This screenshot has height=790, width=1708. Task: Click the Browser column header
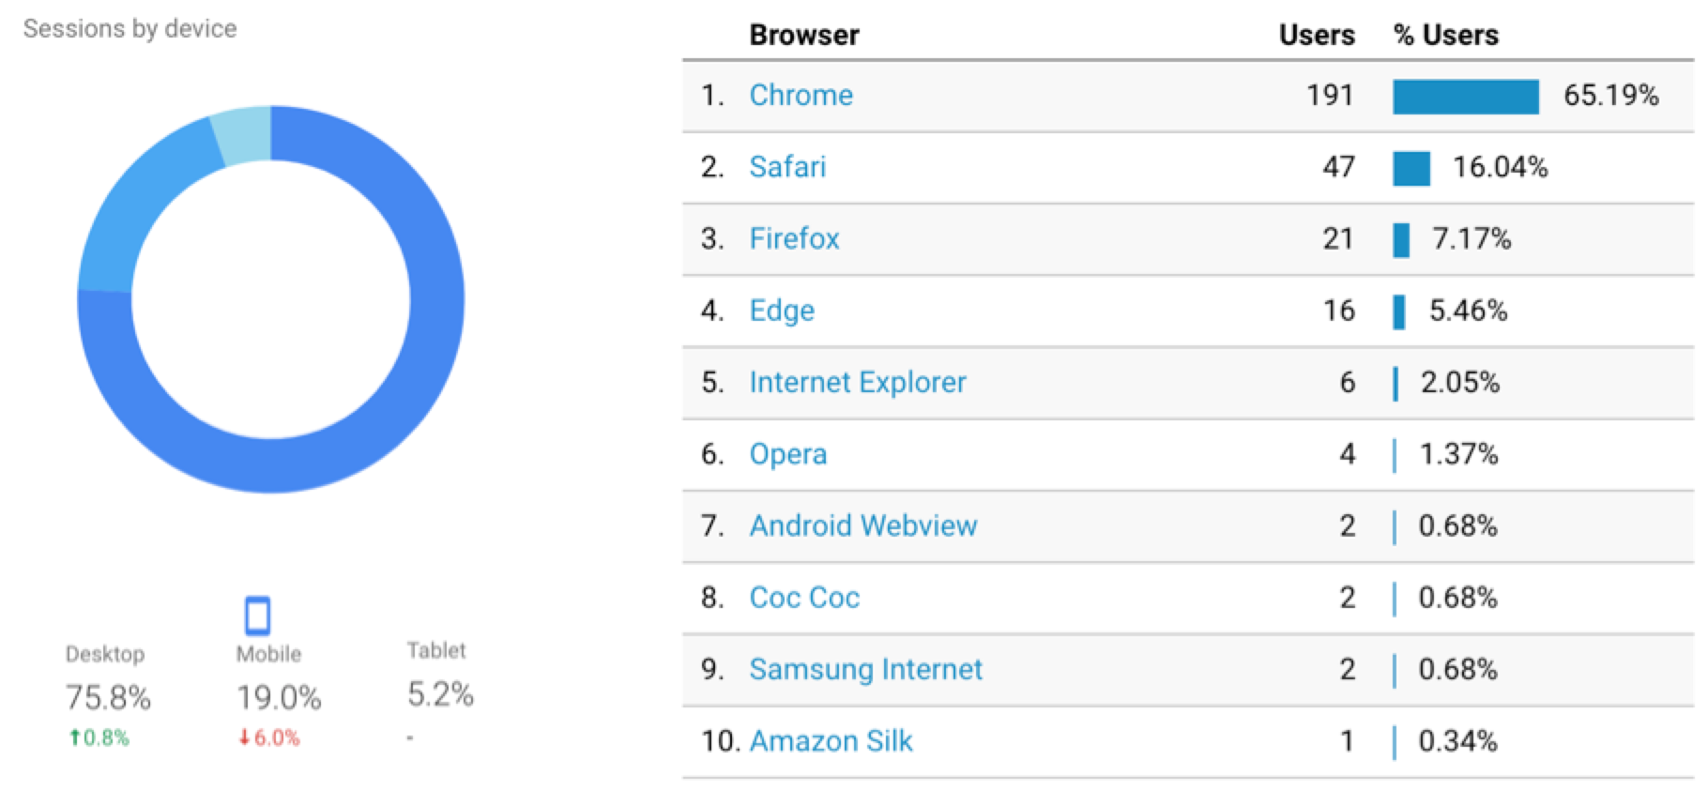tap(803, 36)
